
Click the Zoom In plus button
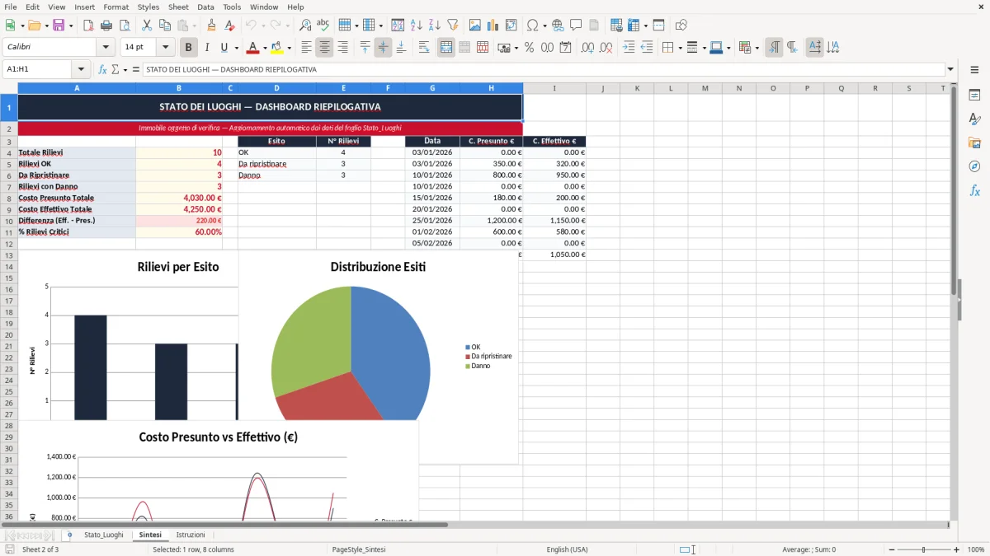tap(956, 549)
